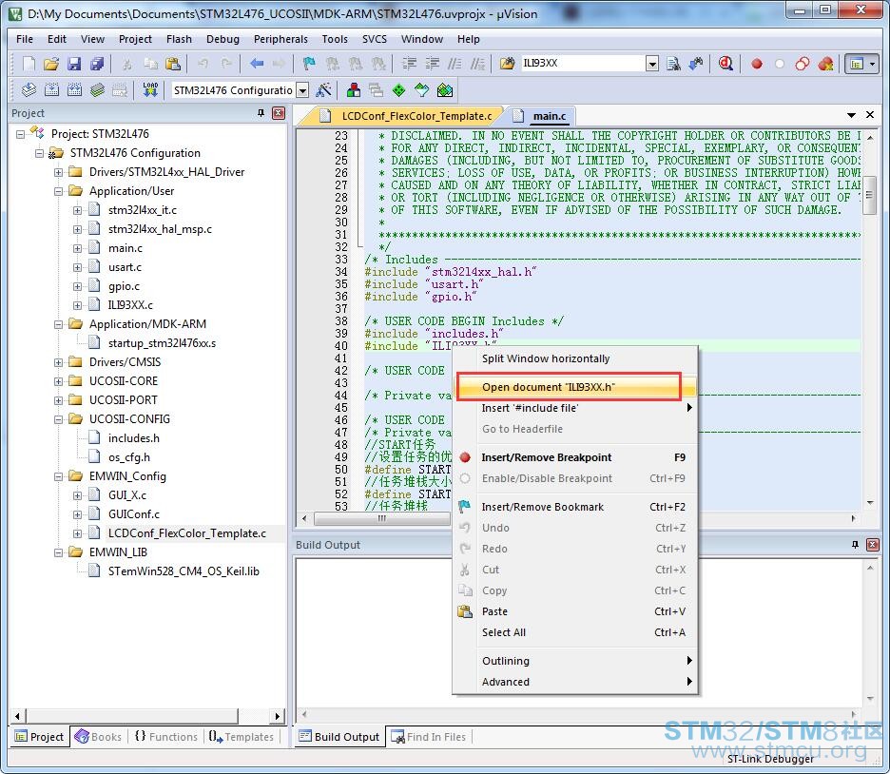Click the Unindent selection toolbar icon

pyautogui.click(x=432, y=64)
